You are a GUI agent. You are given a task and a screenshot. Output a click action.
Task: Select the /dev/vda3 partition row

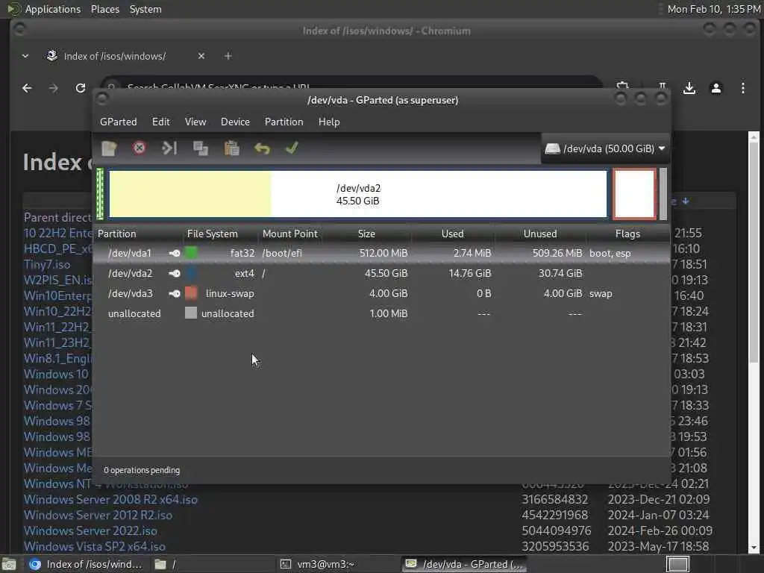381,293
